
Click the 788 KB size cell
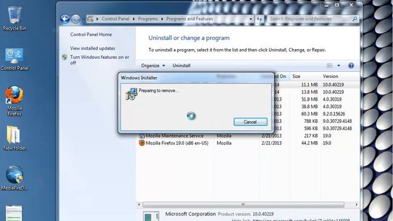tap(311, 122)
